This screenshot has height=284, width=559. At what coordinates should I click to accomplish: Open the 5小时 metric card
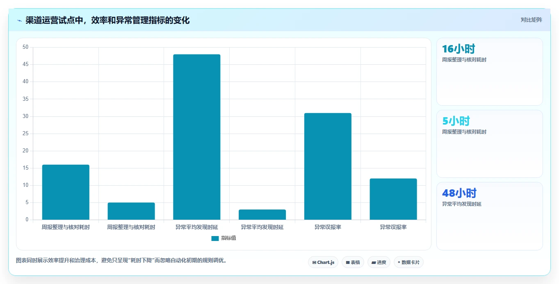[490, 144]
